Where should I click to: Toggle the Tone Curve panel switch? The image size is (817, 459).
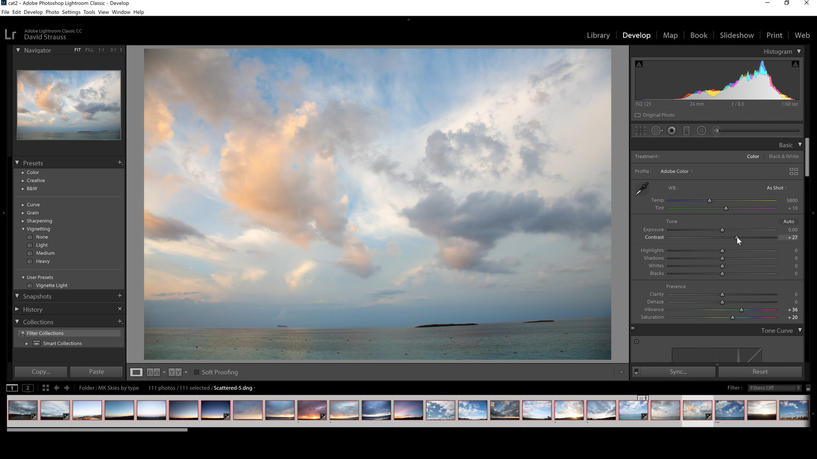click(633, 328)
